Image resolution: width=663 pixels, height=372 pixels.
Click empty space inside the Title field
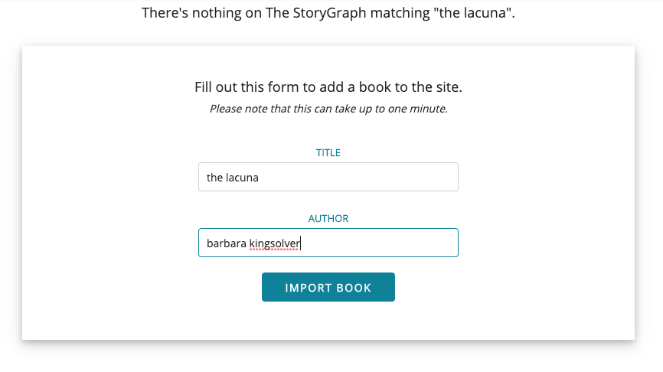(x=359, y=177)
